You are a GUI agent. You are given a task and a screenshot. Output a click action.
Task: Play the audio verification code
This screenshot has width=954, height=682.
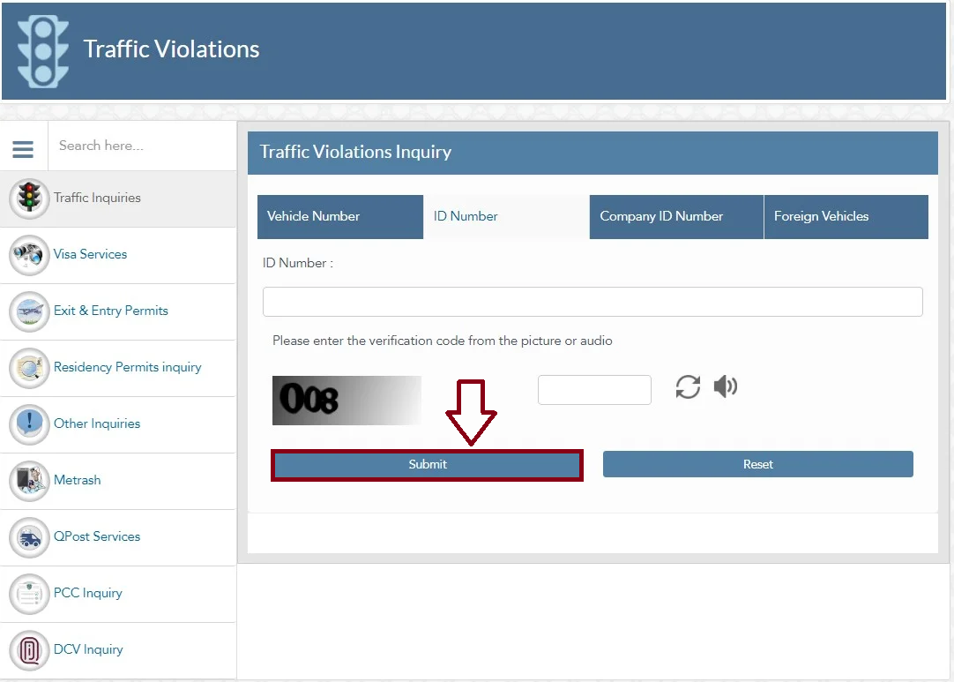726,386
